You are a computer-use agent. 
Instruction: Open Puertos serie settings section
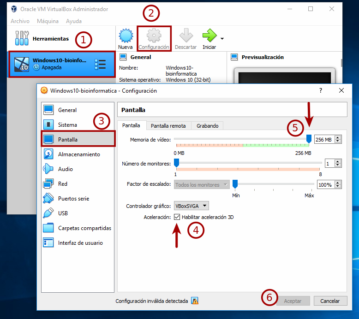point(78,199)
